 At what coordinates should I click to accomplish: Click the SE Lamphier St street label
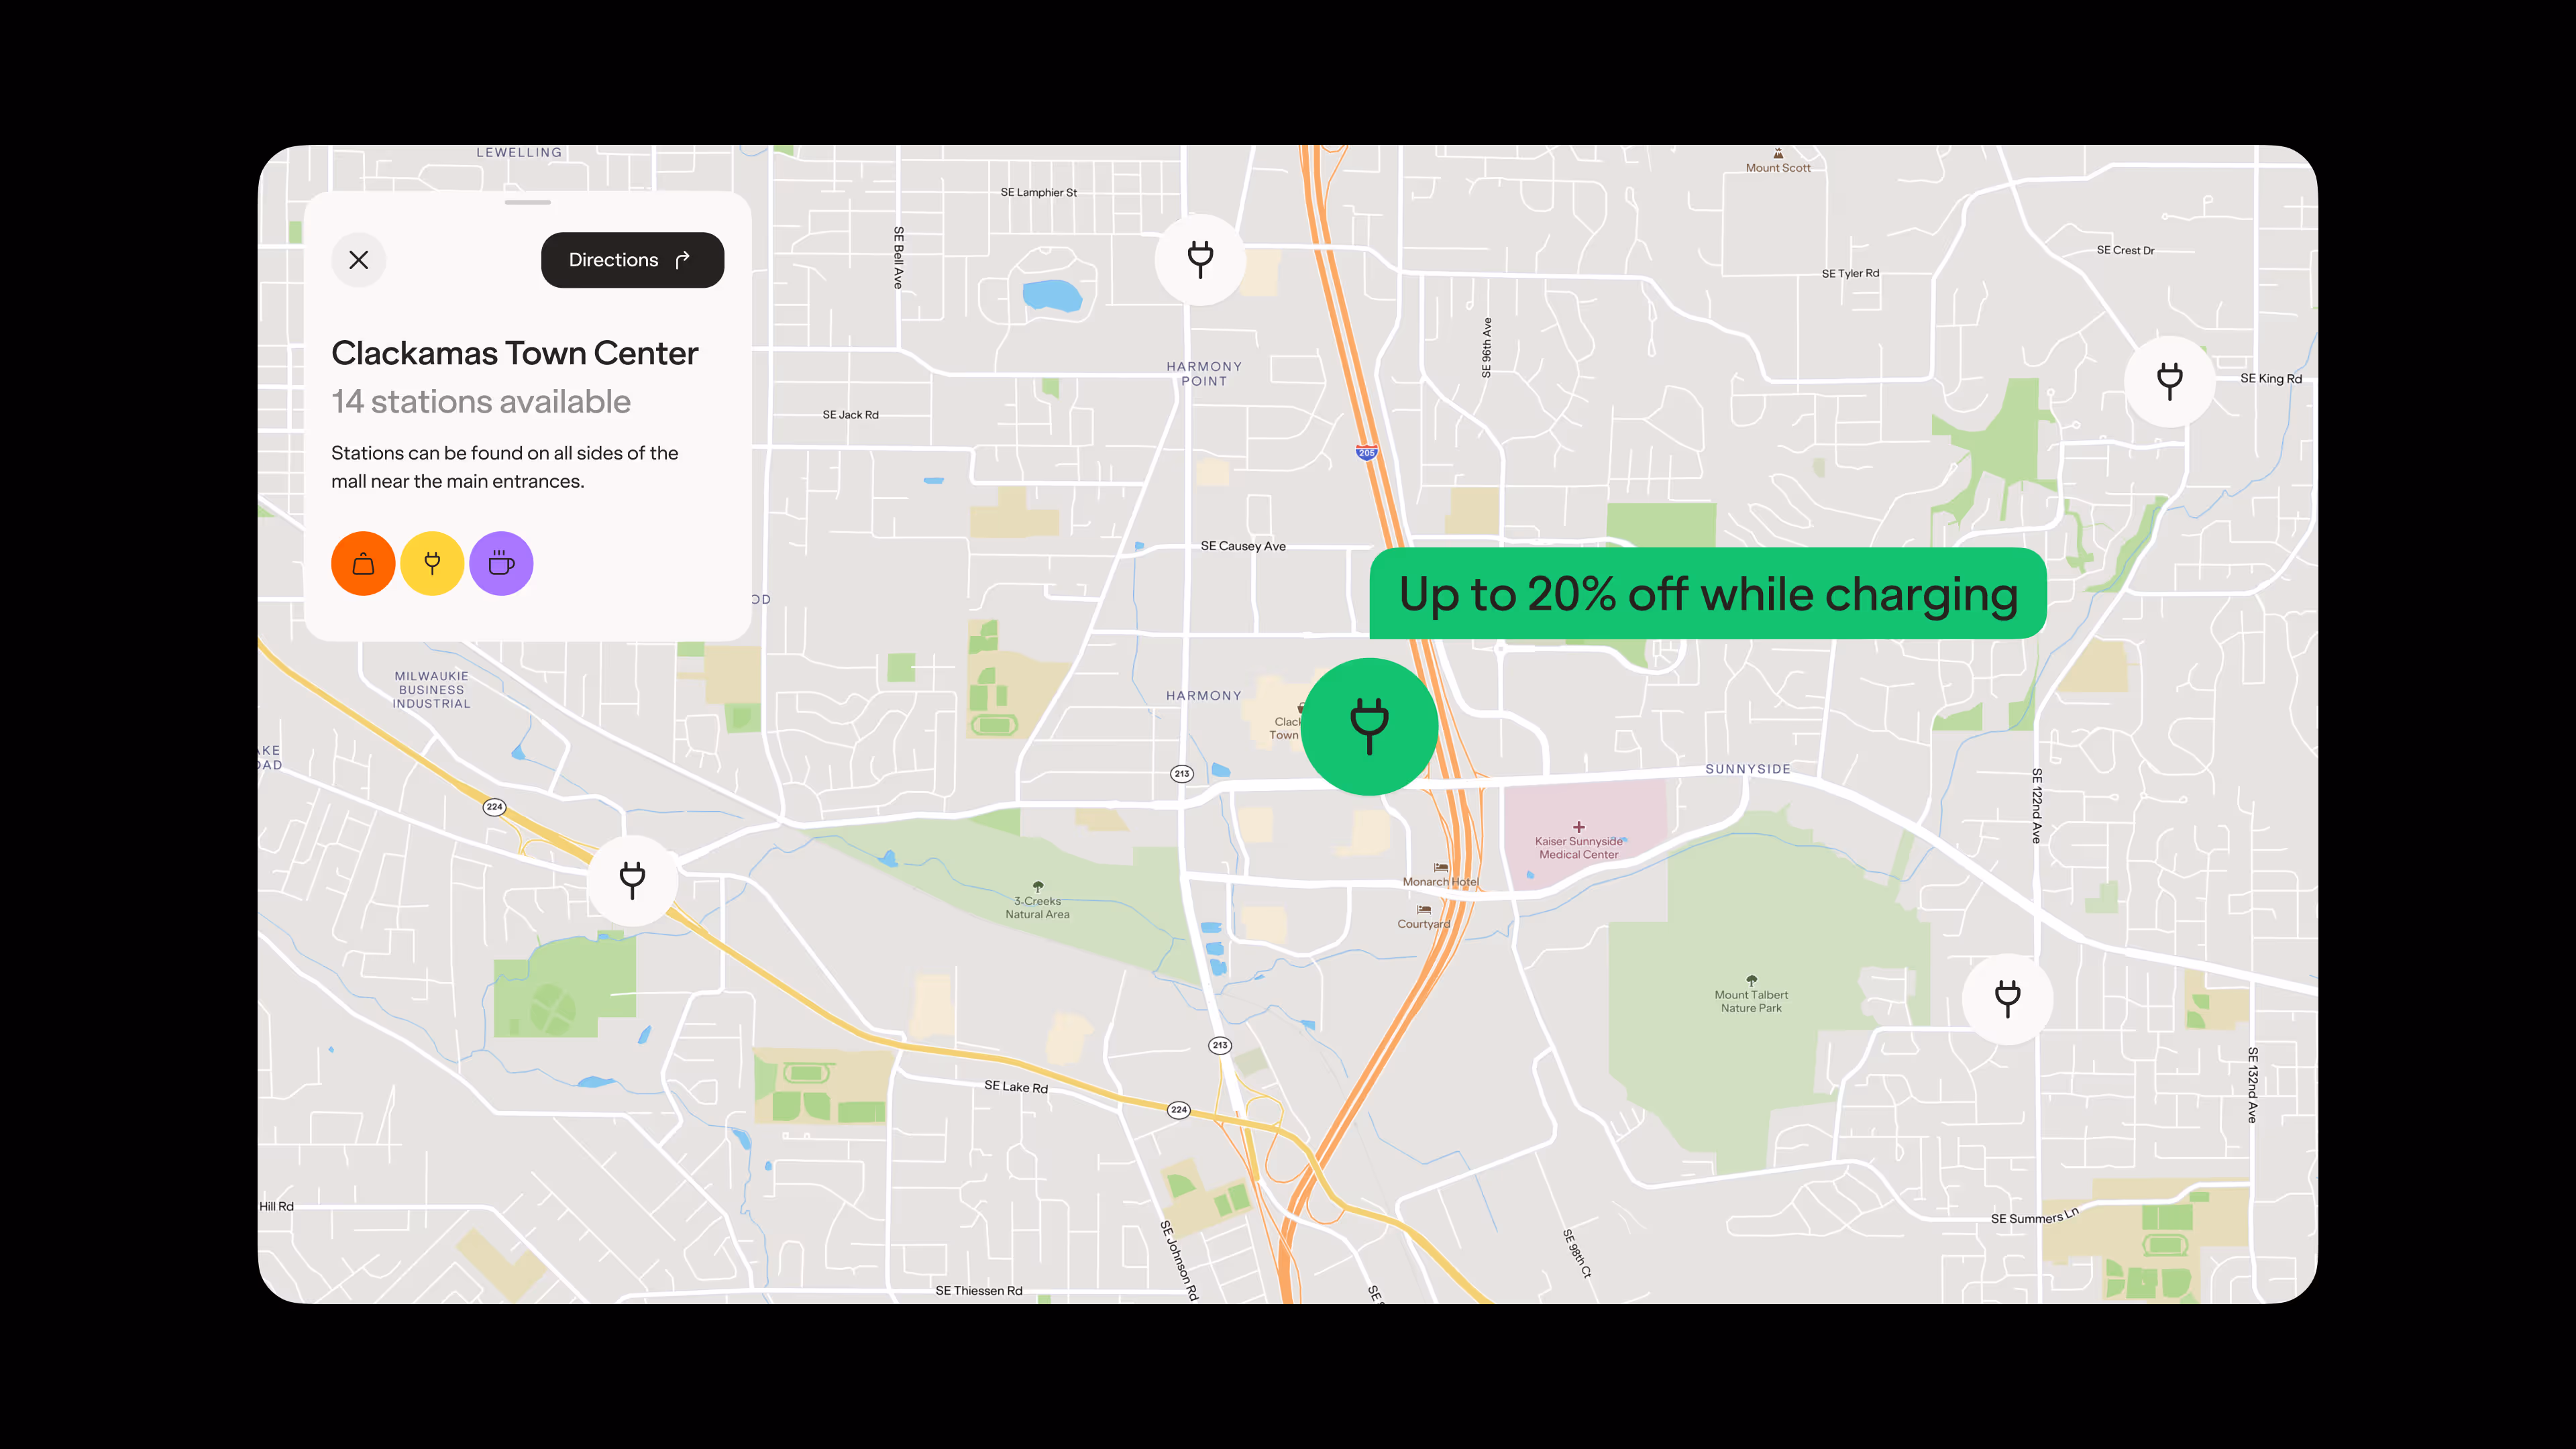(x=1038, y=192)
